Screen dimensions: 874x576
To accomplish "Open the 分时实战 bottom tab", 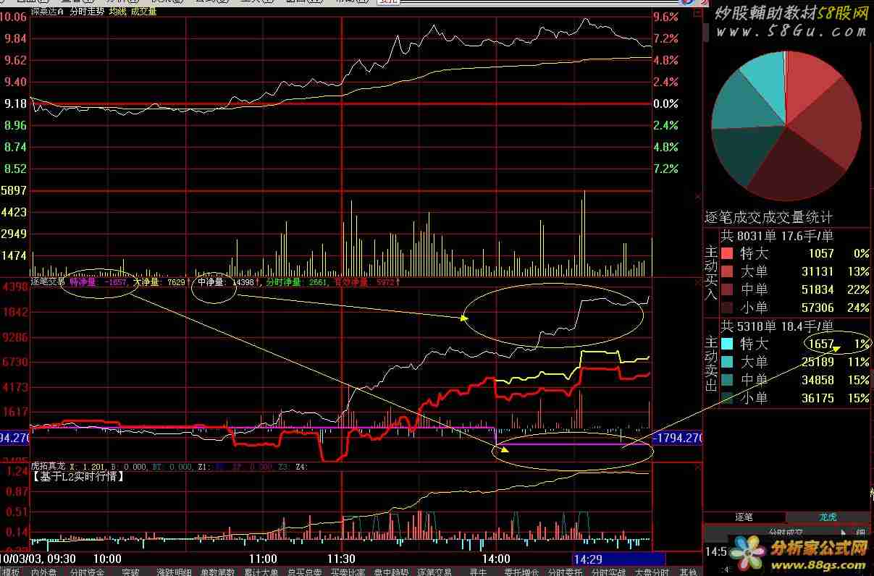I will click(609, 572).
